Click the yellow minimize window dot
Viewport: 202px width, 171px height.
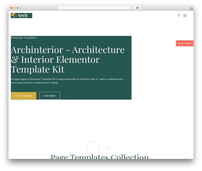pos(15,8)
